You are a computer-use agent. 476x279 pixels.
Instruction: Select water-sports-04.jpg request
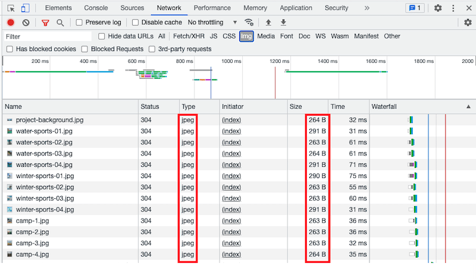(44, 165)
